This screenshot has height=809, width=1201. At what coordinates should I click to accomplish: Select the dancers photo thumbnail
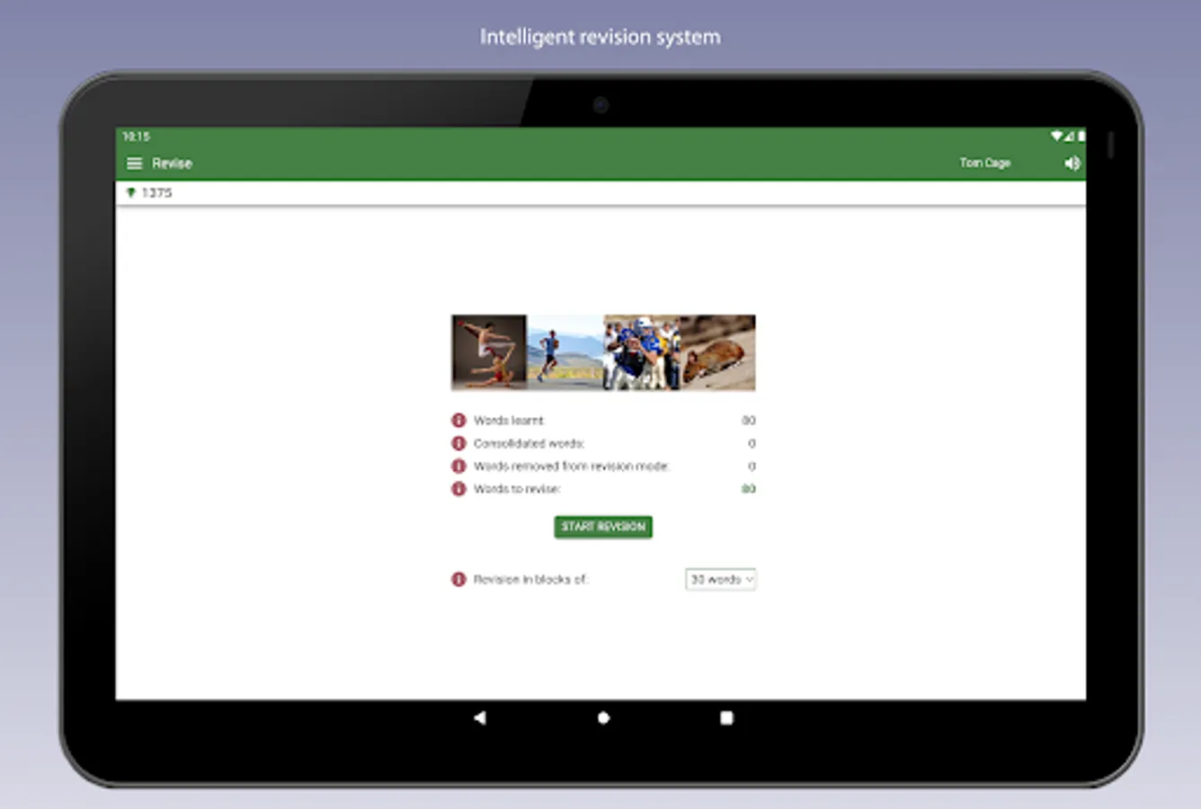489,352
